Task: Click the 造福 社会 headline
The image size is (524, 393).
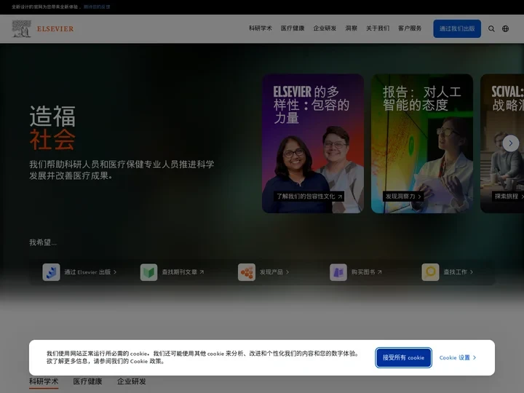Action: tap(52, 127)
